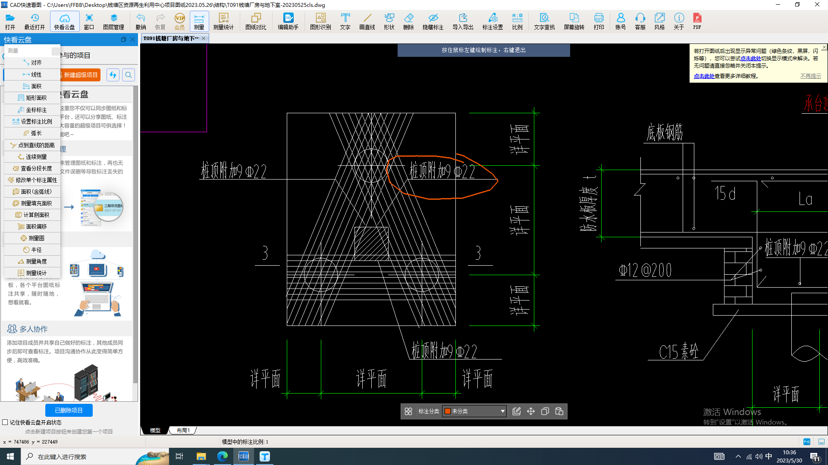Click the search icon in cloud panel
This screenshot has height=465, width=828.
[129, 75]
